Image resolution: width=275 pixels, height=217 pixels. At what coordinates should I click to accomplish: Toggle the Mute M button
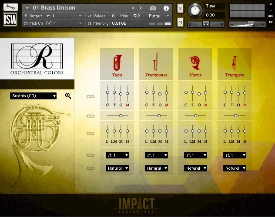[x=180, y=23]
